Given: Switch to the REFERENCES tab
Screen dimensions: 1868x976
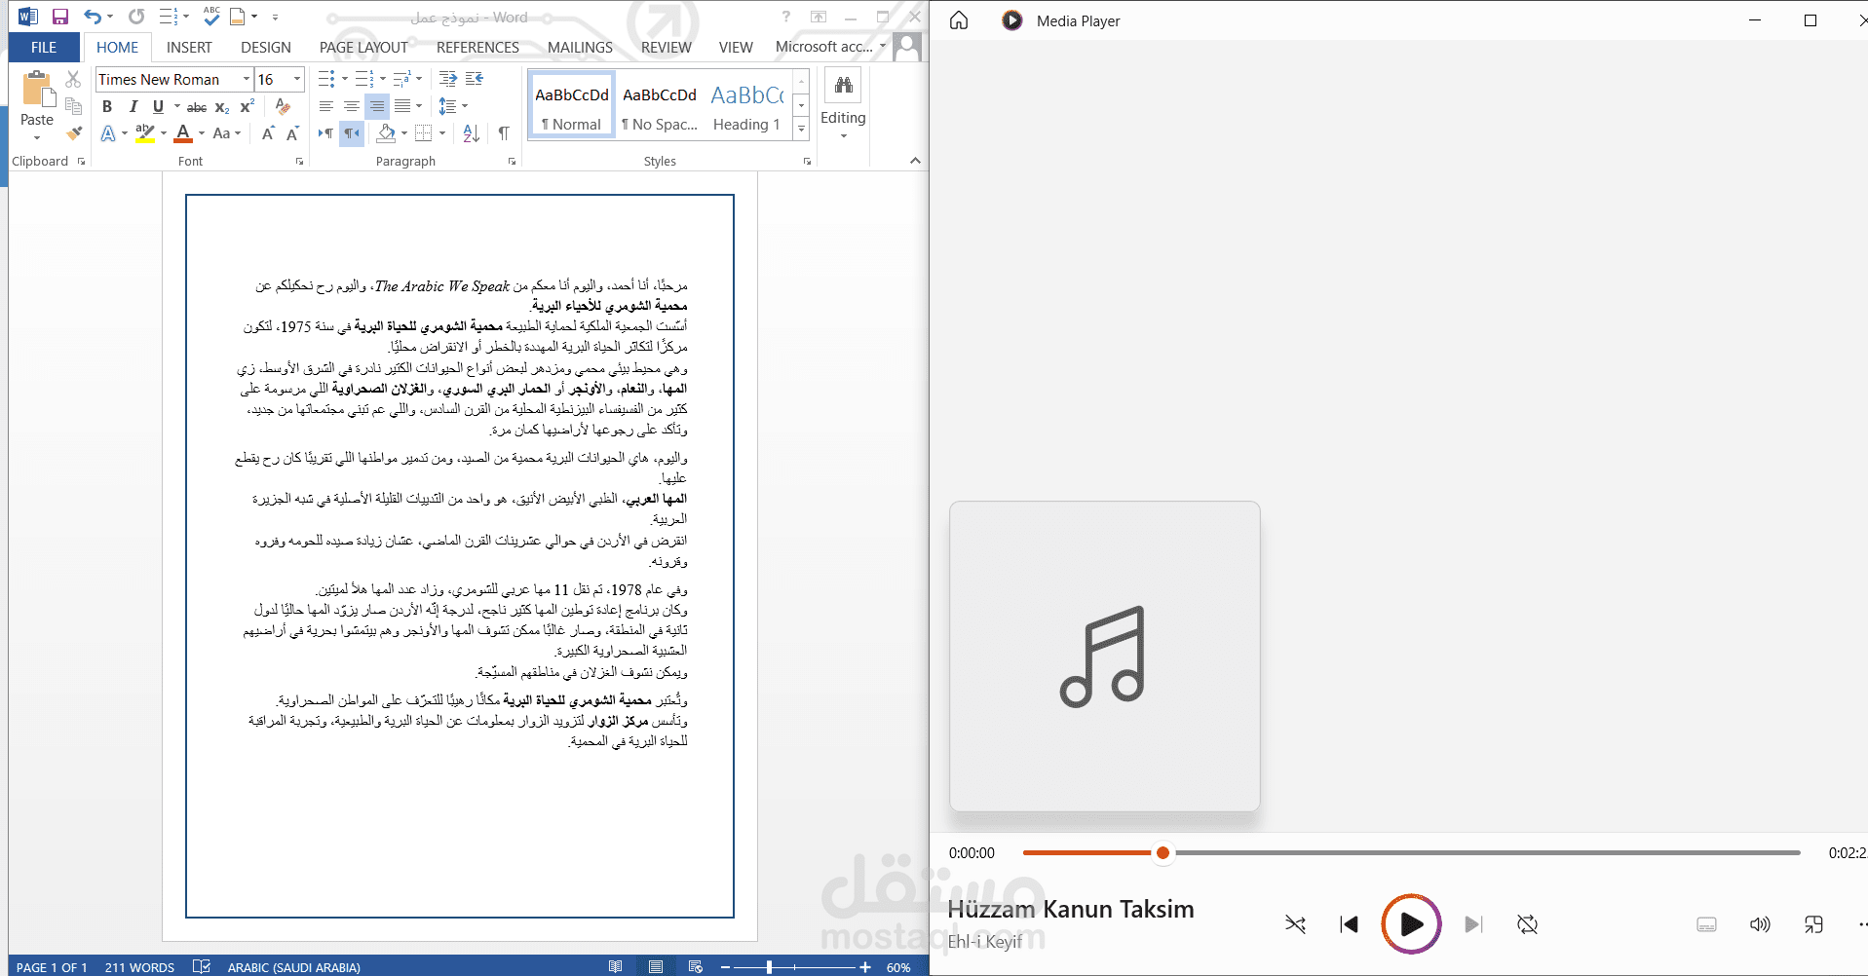Looking at the screenshot, I should click(477, 47).
